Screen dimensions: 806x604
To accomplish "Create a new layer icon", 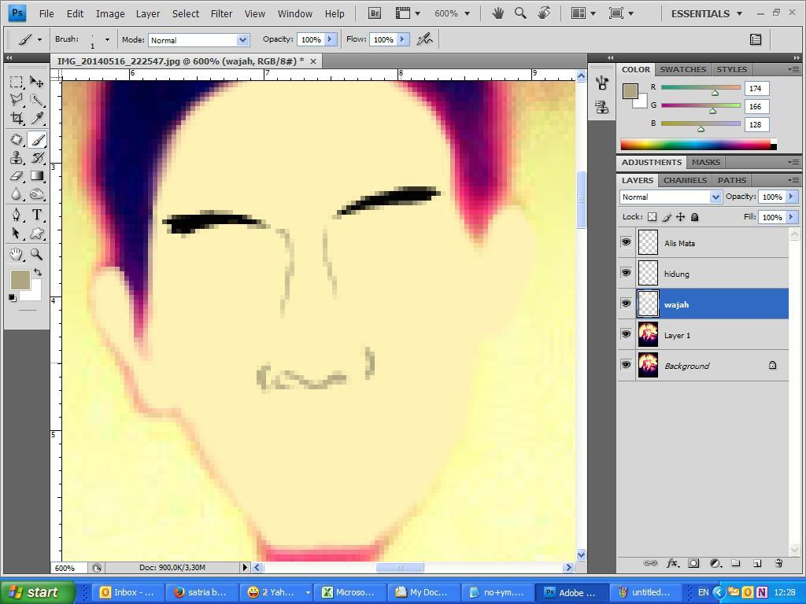I will (756, 563).
